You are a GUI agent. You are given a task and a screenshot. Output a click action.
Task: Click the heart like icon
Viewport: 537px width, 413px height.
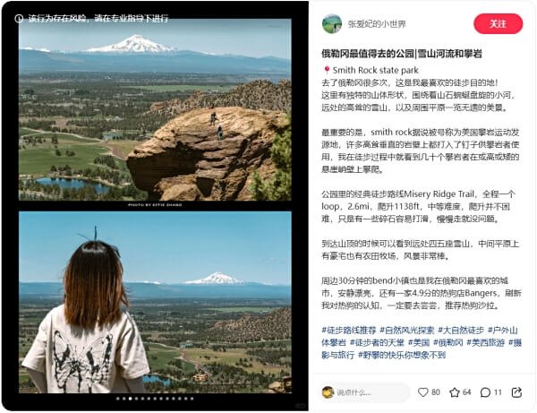pos(423,392)
